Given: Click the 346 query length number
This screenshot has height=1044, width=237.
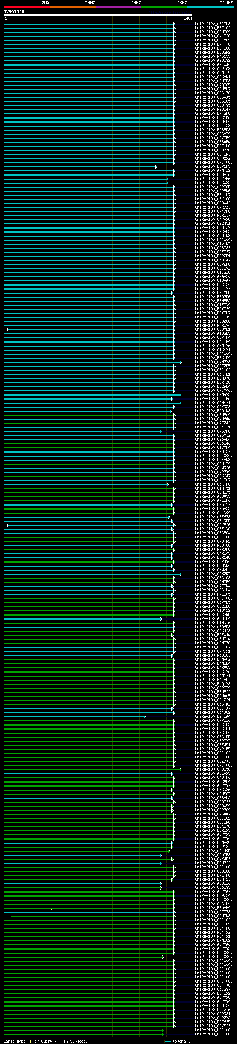Looking at the screenshot, I should (x=187, y=18).
